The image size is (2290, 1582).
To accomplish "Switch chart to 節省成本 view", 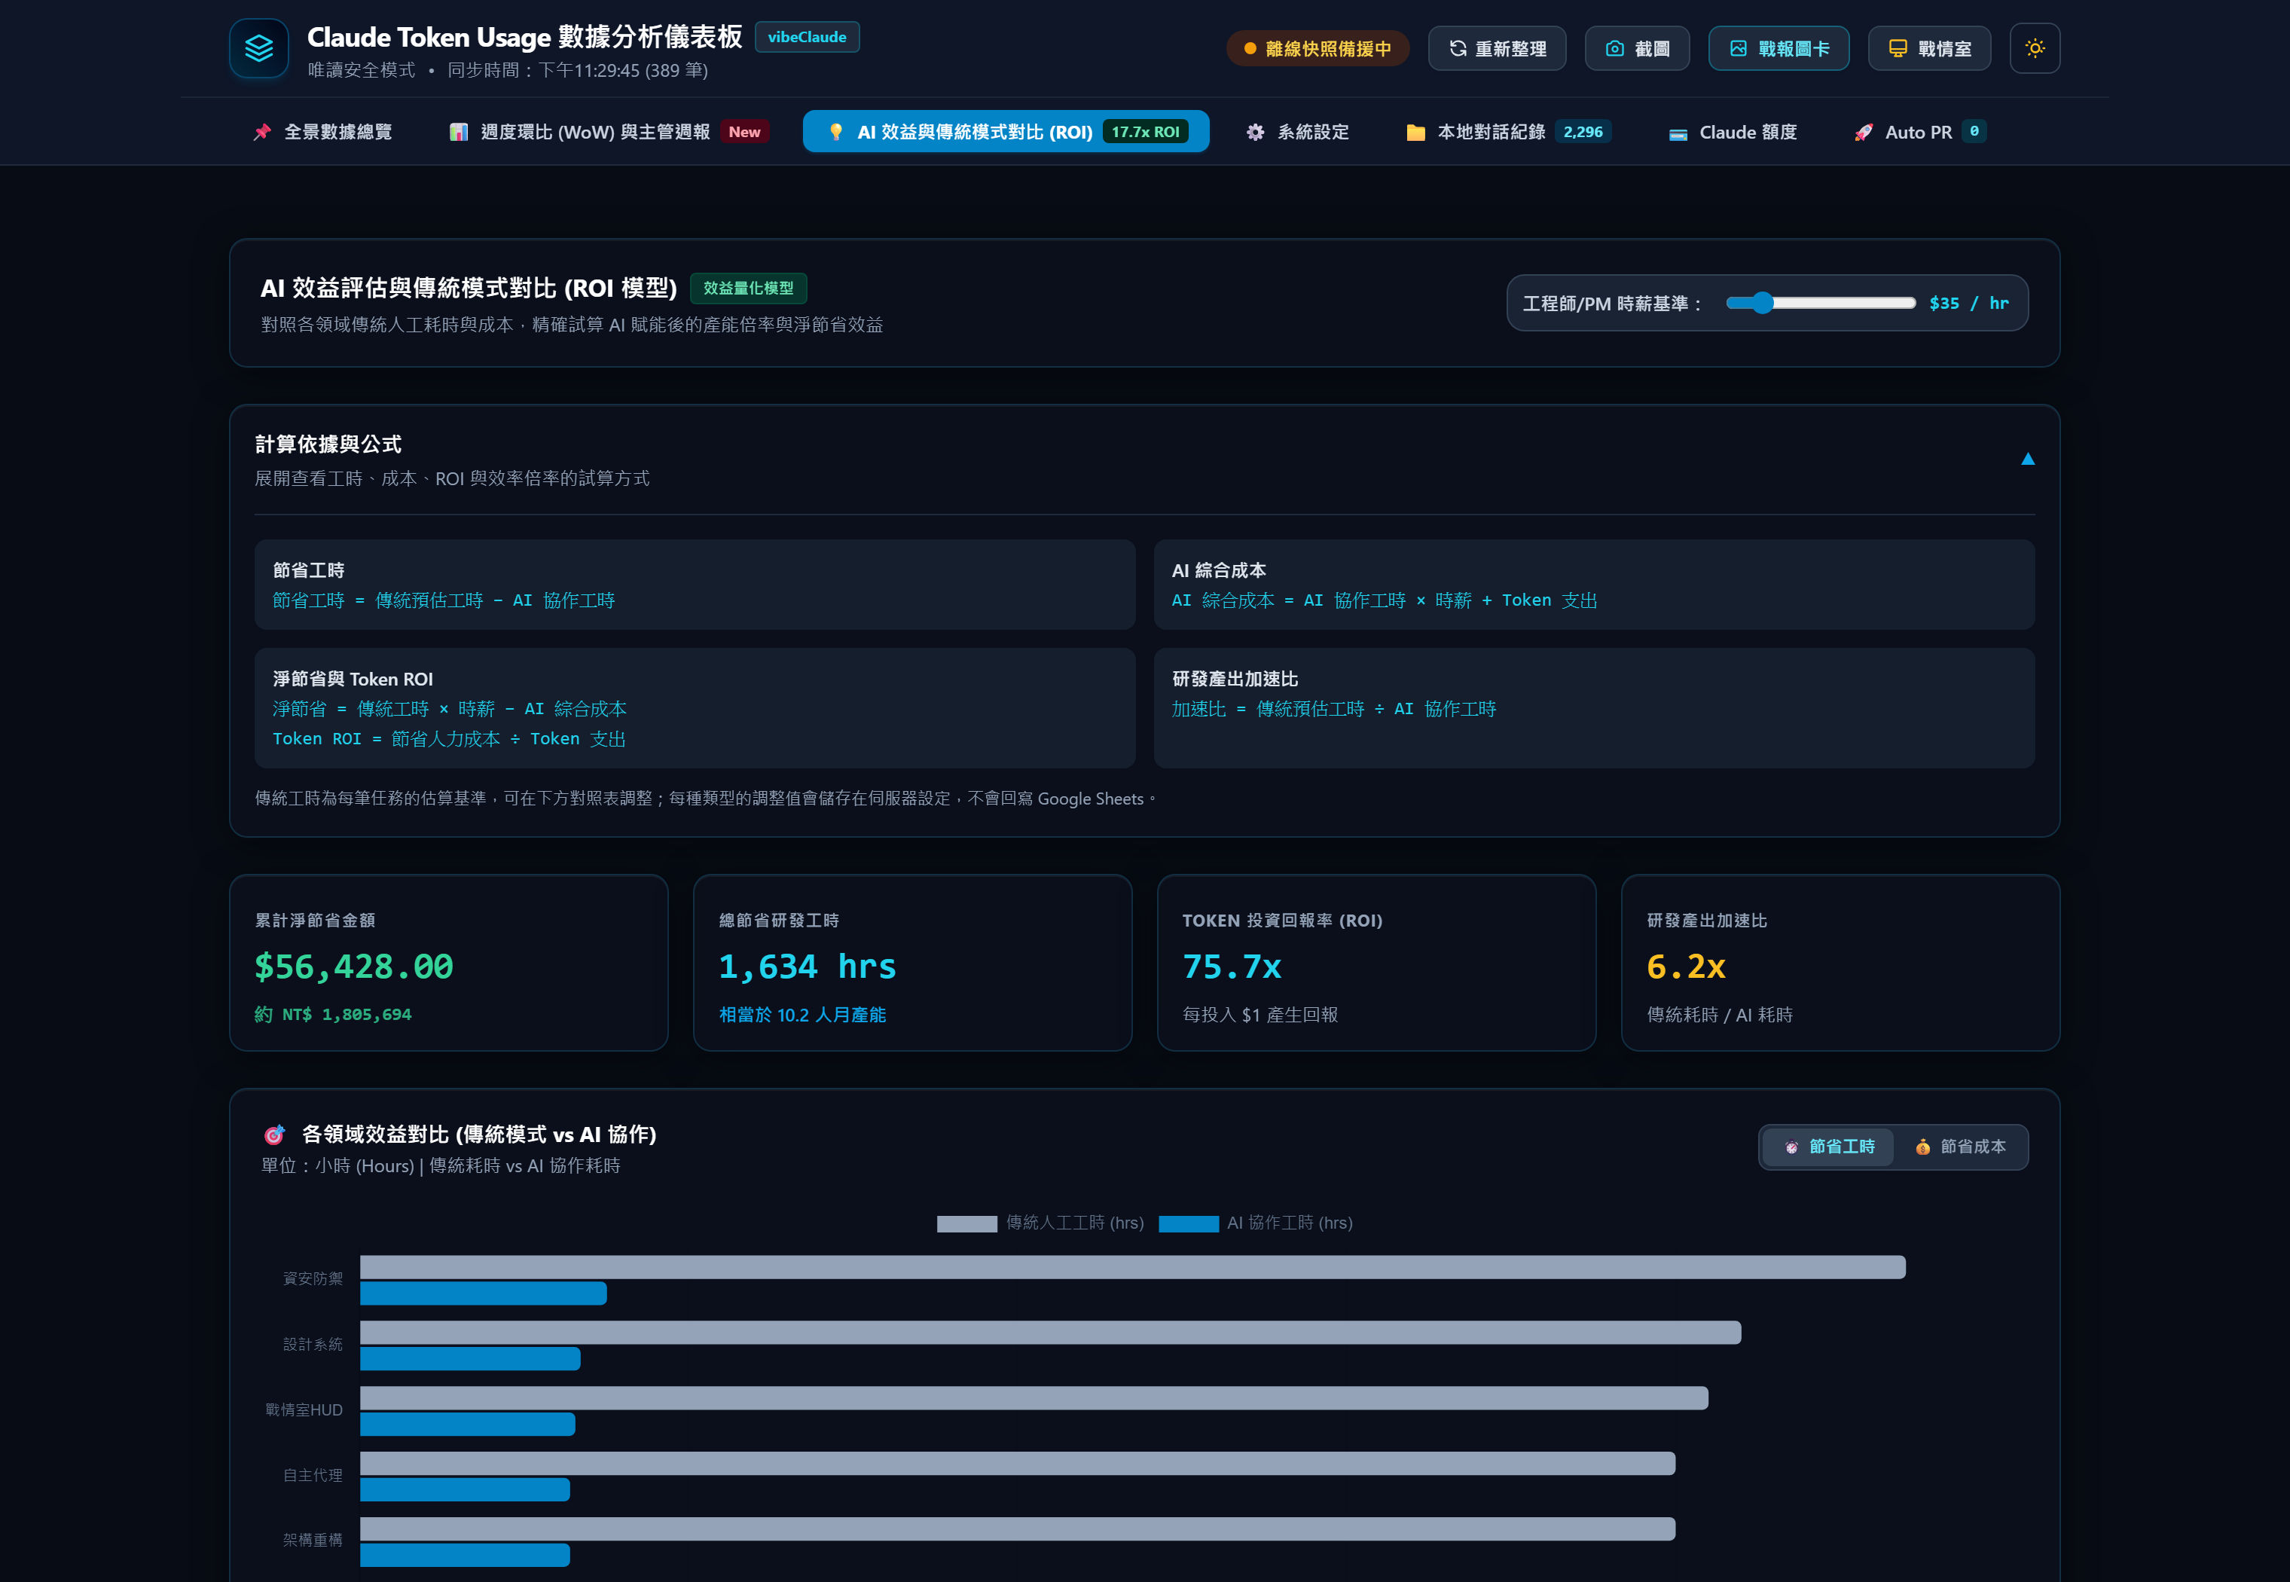I will tap(1960, 1147).
